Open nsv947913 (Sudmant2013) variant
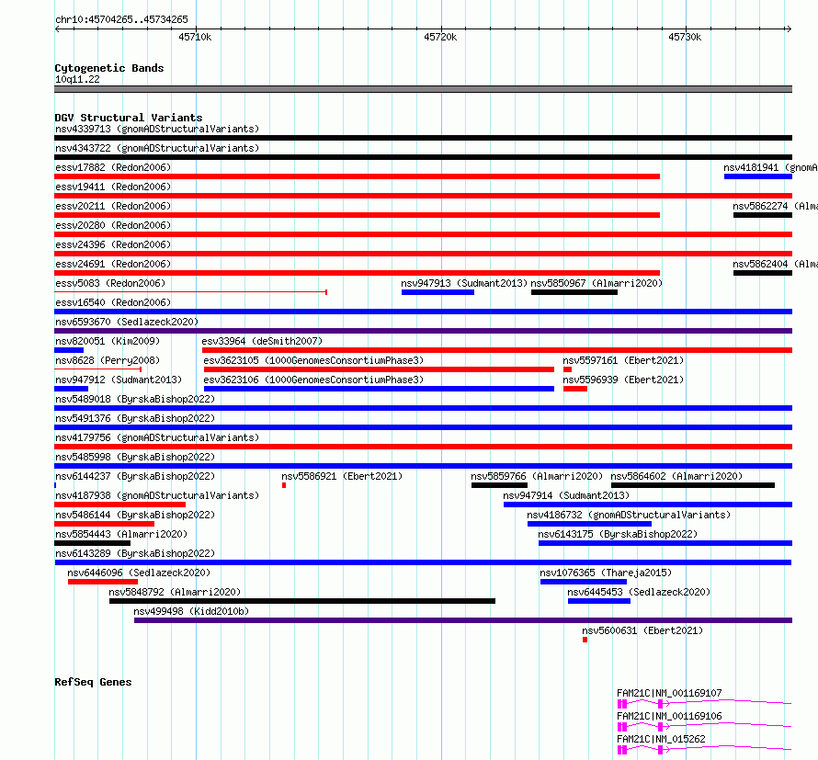The height and width of the screenshot is (760, 818). point(464,283)
